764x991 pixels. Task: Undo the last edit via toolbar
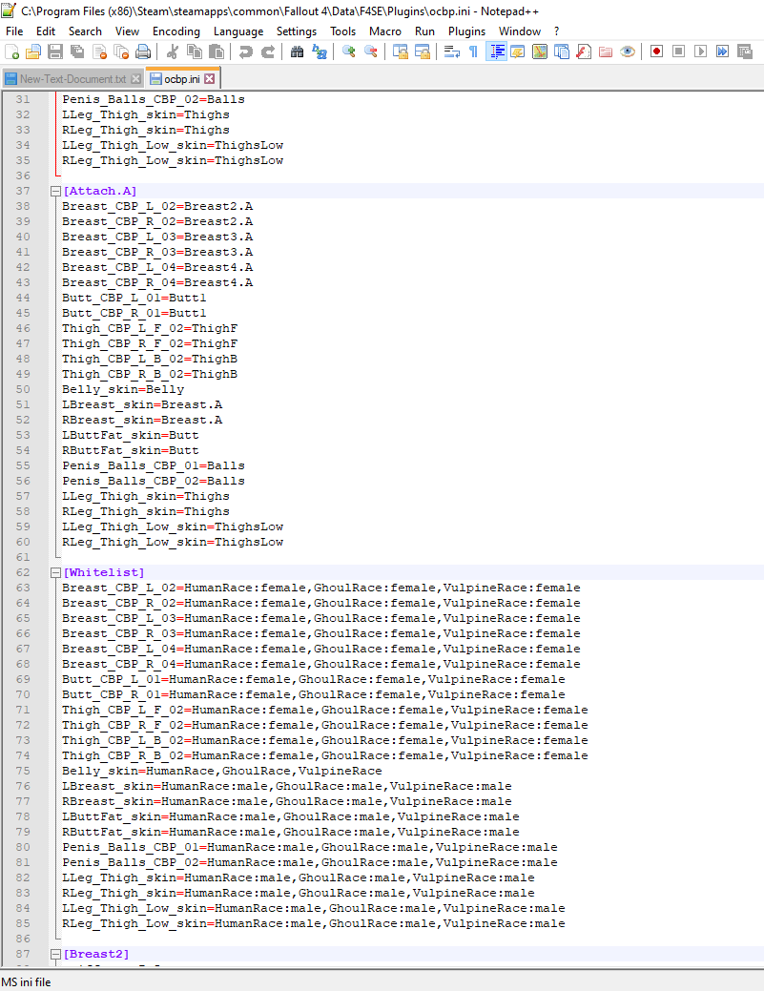tap(245, 52)
